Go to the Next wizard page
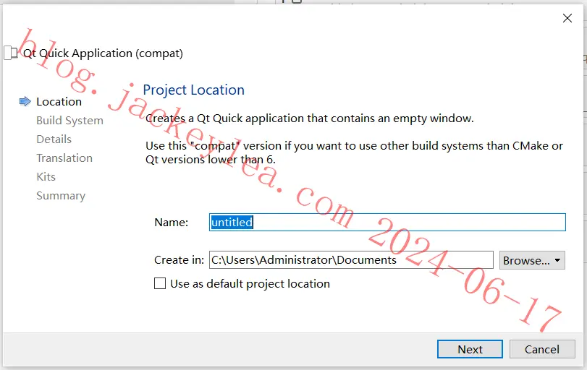This screenshot has height=370, width=587. 470,349
